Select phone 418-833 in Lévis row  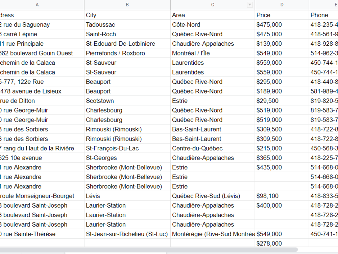pos(323,196)
